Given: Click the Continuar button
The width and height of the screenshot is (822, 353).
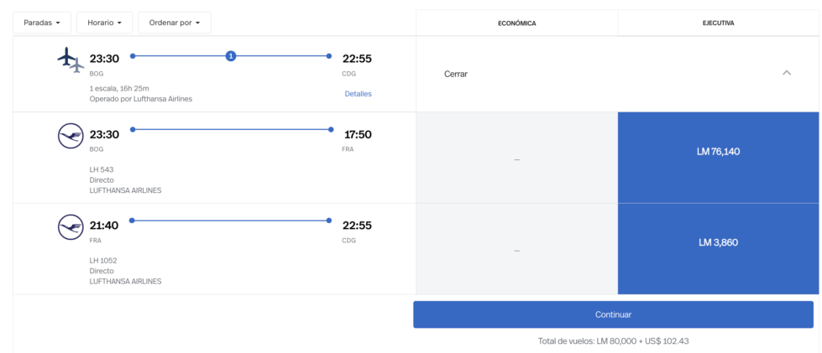Looking at the screenshot, I should point(614,314).
